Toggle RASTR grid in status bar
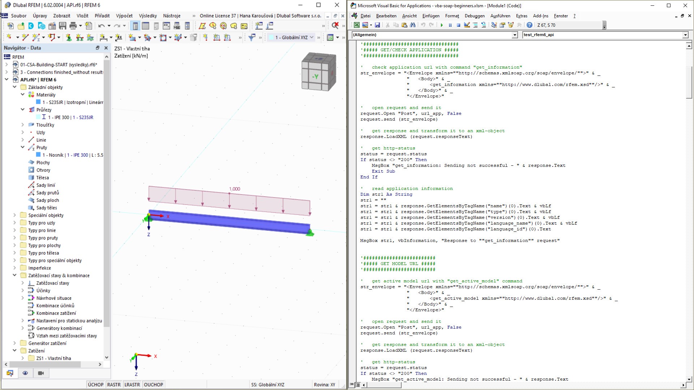This screenshot has width=694, height=390. (114, 385)
